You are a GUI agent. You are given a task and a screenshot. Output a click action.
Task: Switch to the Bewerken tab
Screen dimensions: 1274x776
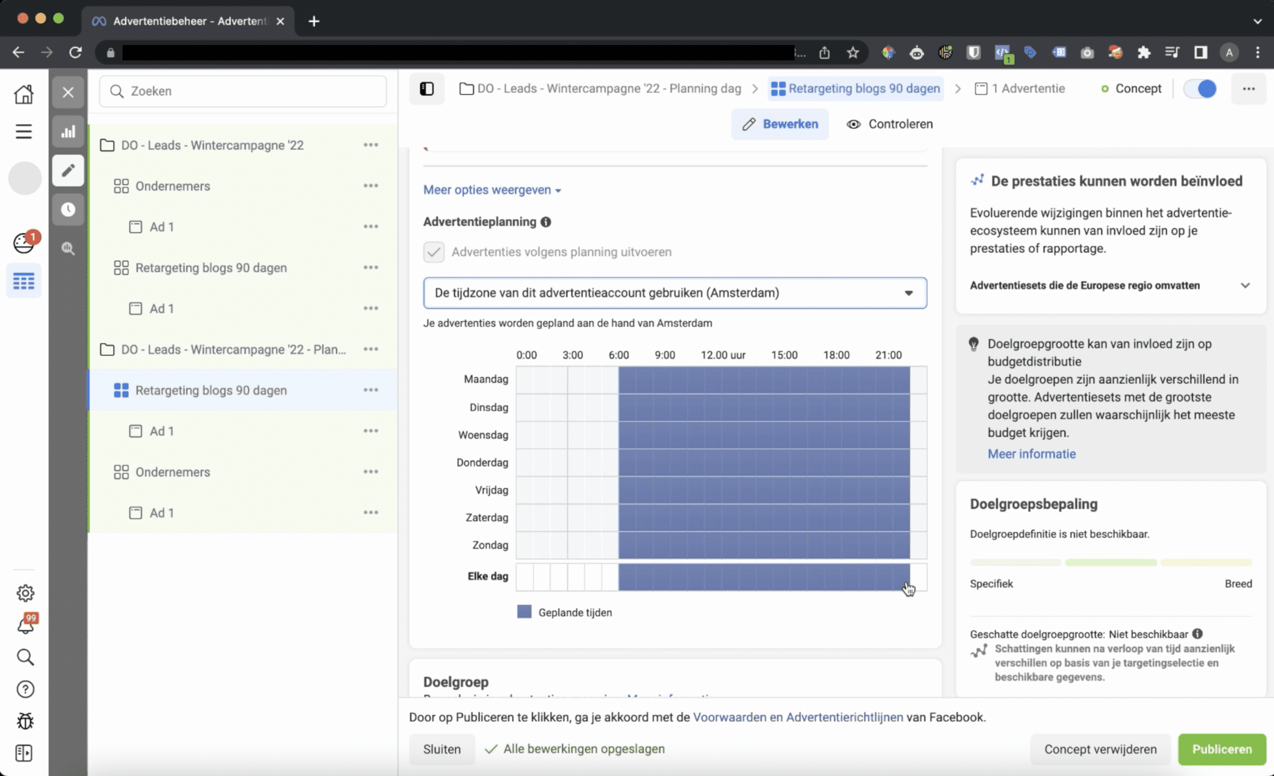780,124
